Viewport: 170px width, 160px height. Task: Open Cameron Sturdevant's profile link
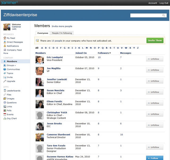(58, 134)
